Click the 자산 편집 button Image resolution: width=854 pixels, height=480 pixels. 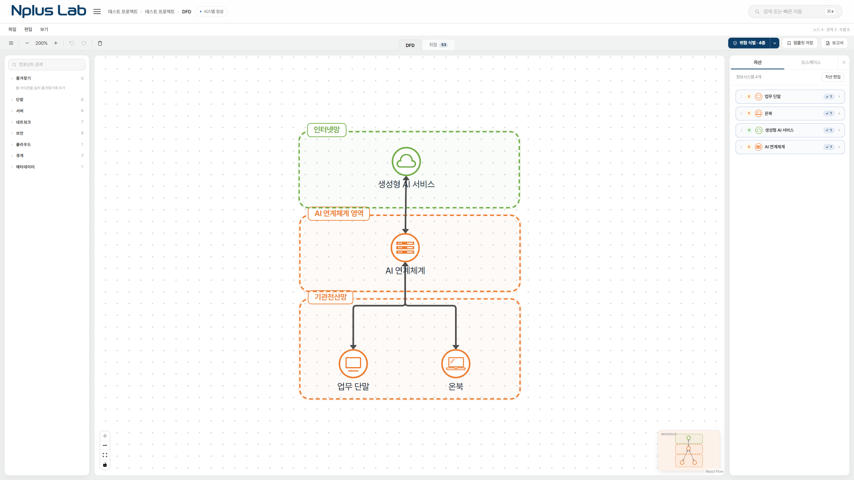[833, 77]
